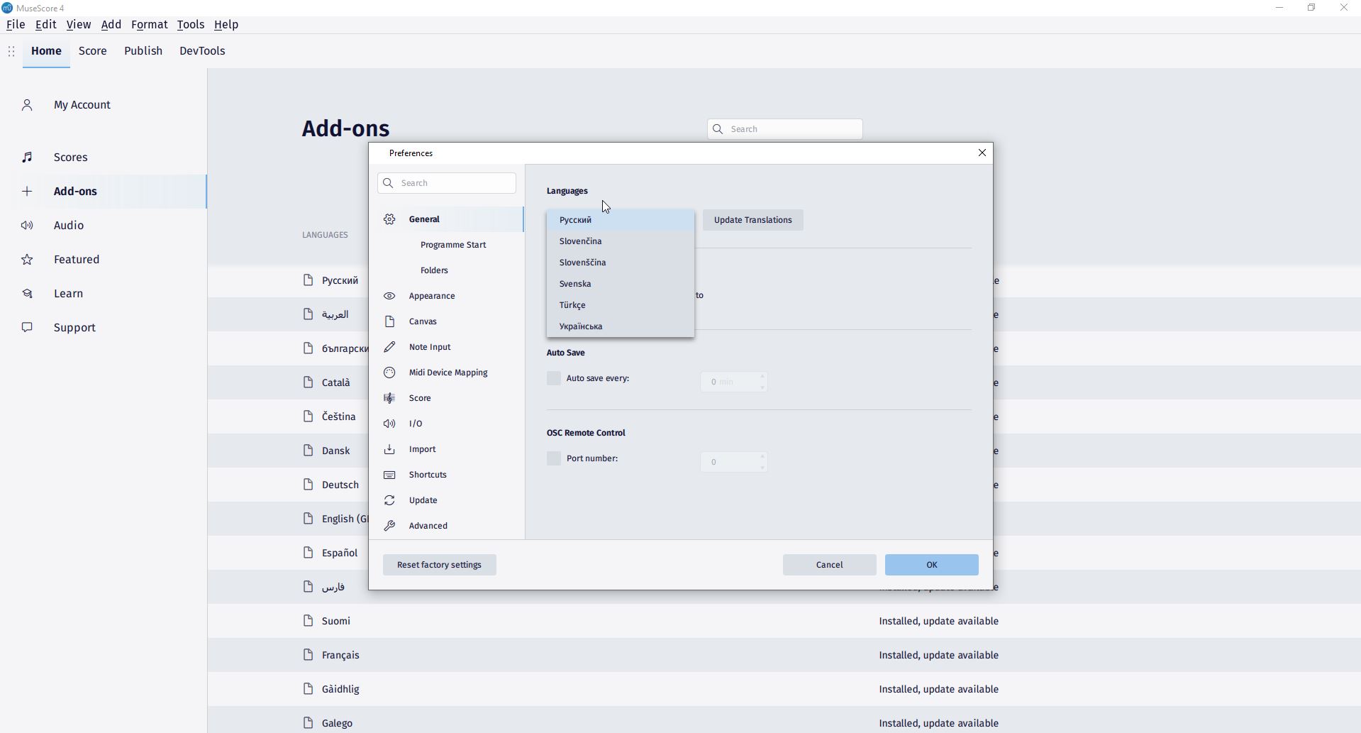Click the file icon beside Français
Screen dimensions: 1361x733
308,655
